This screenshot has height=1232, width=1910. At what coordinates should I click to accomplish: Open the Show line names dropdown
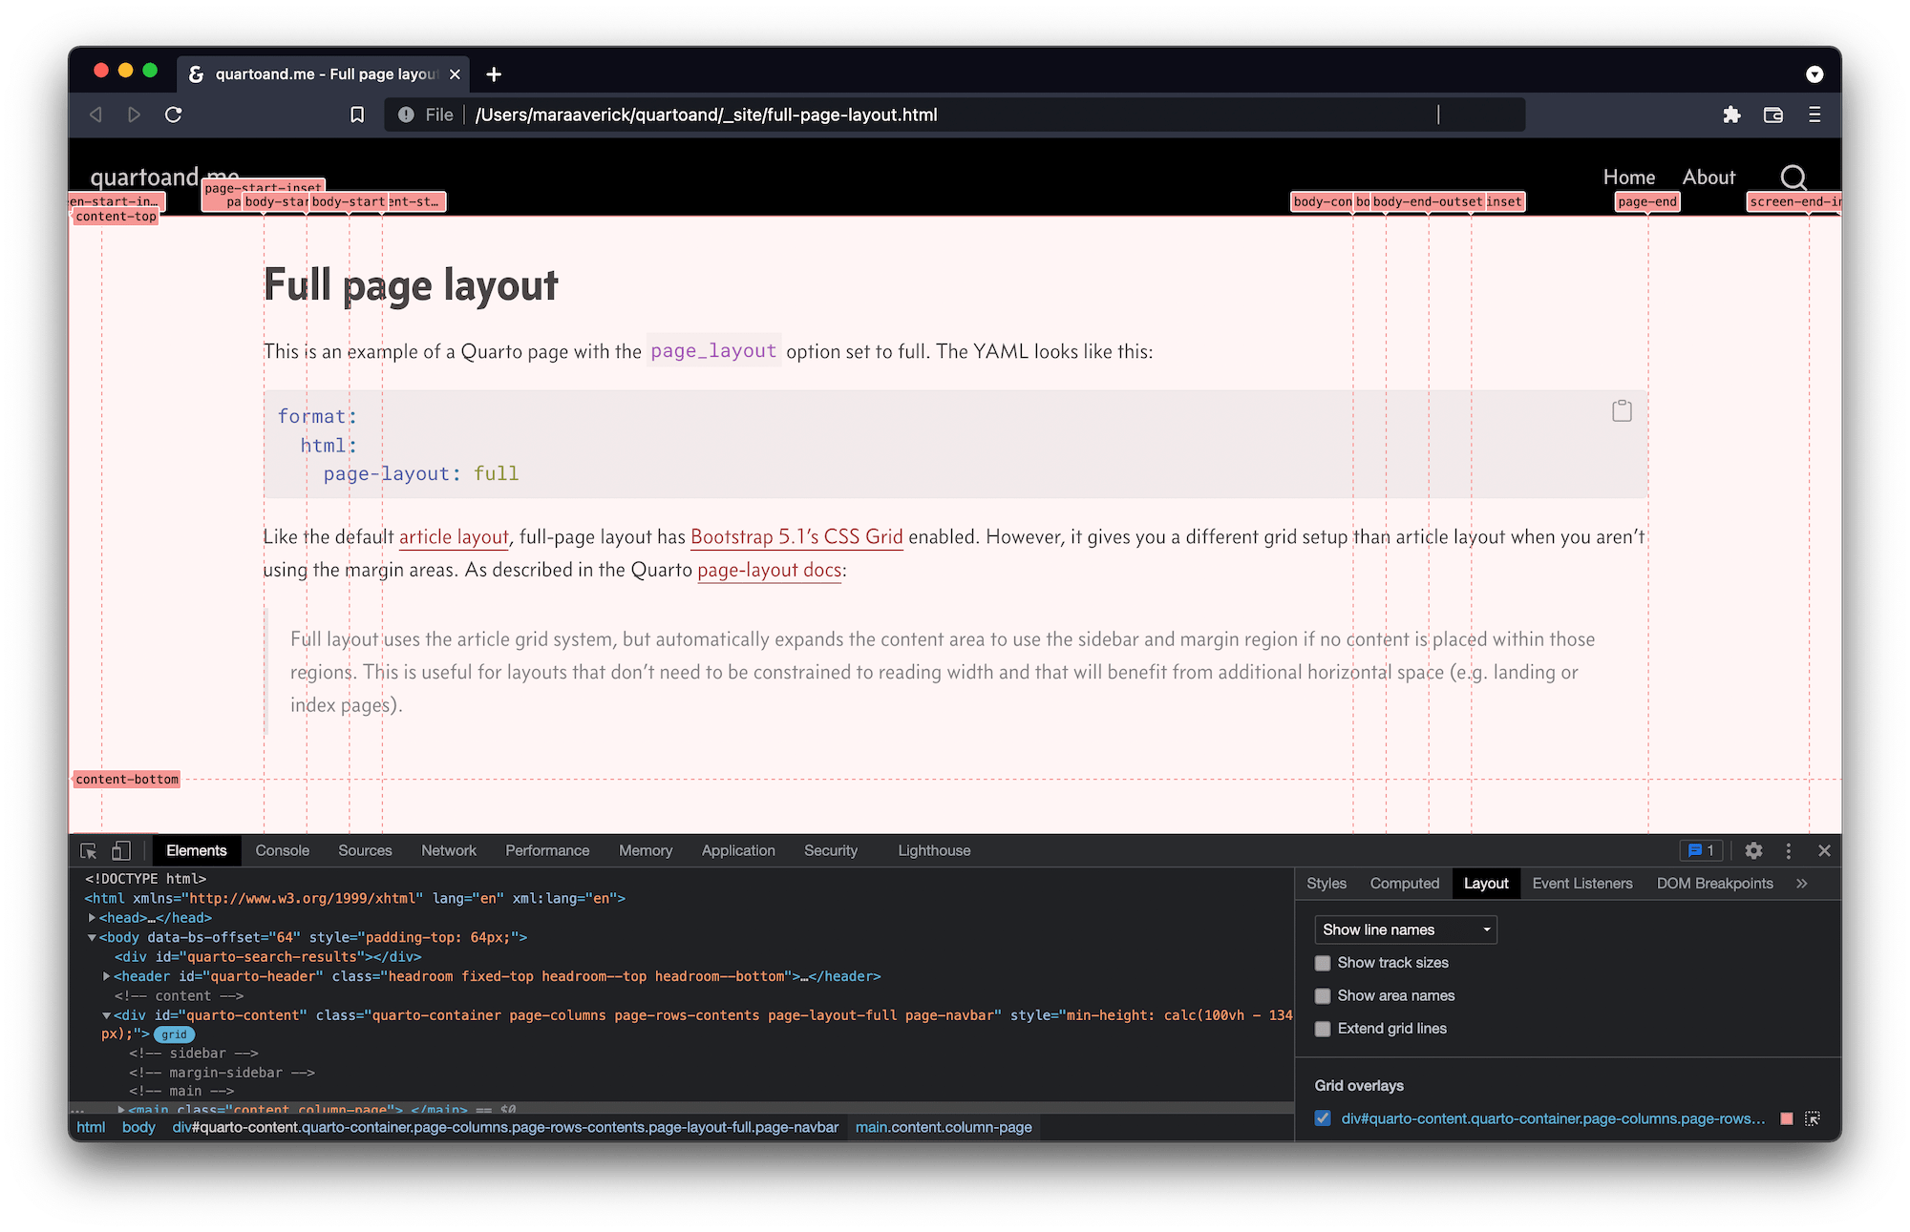pyautogui.click(x=1405, y=929)
